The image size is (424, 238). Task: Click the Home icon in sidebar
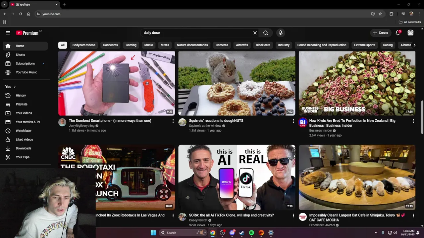point(8,46)
